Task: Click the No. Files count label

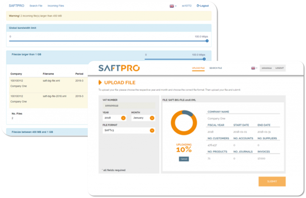Action: [17, 114]
